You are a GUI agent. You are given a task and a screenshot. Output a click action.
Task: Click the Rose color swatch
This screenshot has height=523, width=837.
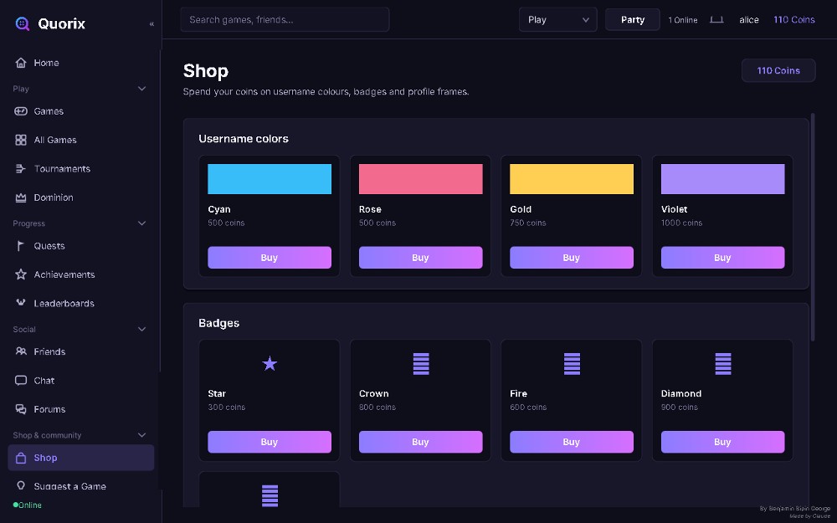point(421,179)
